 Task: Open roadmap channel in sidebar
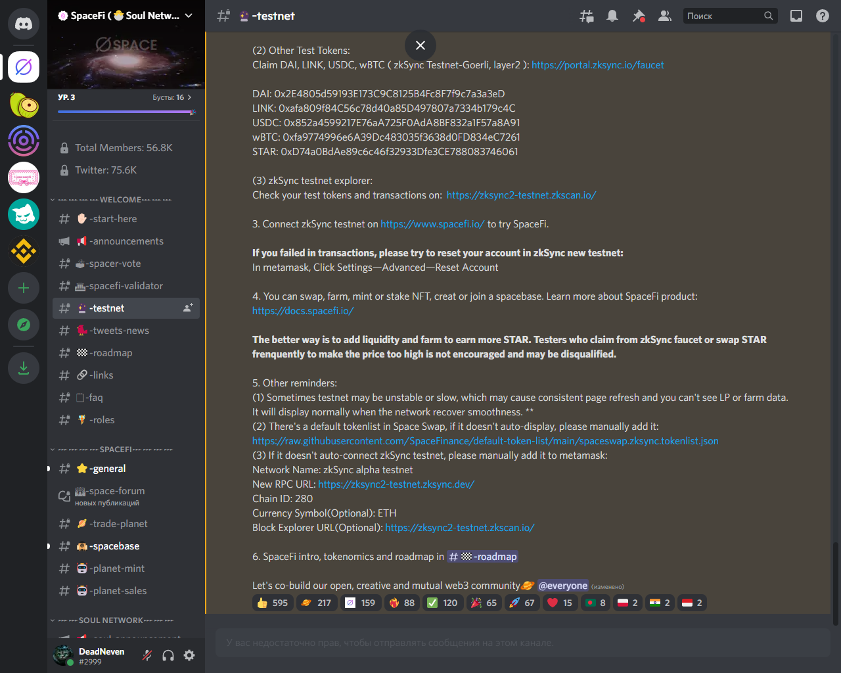(x=126, y=353)
